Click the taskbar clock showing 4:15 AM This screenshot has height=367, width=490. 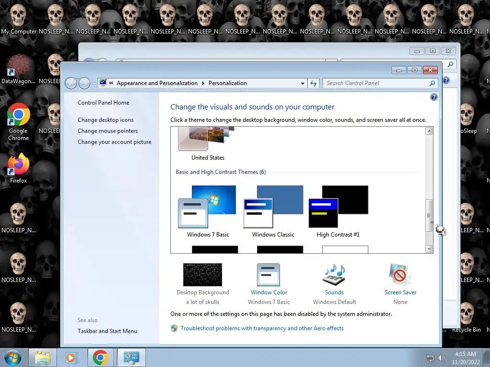[x=466, y=358]
